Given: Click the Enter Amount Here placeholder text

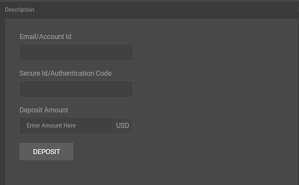Looking at the screenshot, I should [51, 126].
